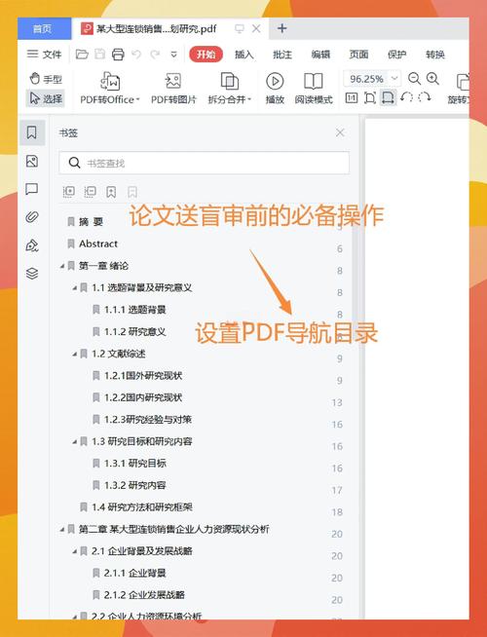Viewport: 487px width, 637px height.
Task: Toggle the fit width icon
Action: [x=388, y=98]
